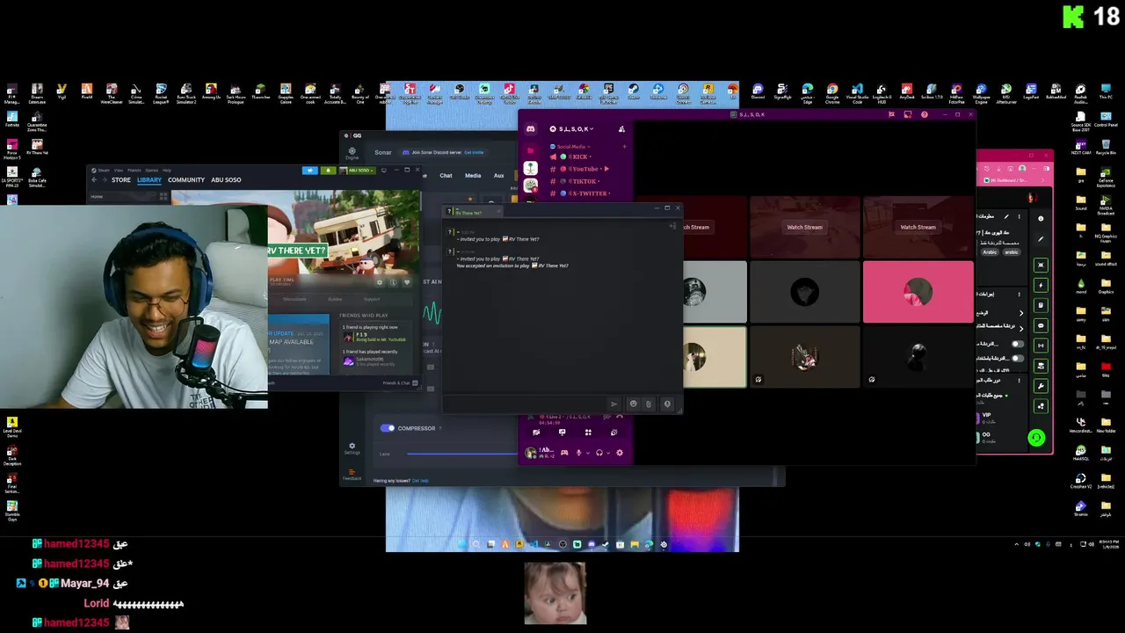This screenshot has width=1125, height=633.
Task: Select pink user tile in Discord call
Action: coord(918,292)
